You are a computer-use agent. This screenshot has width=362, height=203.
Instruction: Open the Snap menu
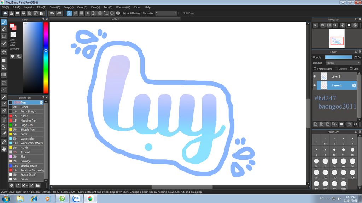click(69, 7)
